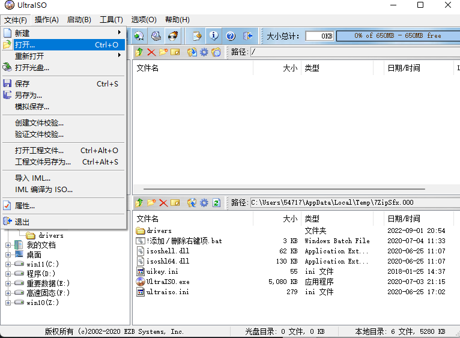Click the exit door icon in toolbar
This screenshot has width=460, height=338.
click(x=247, y=36)
